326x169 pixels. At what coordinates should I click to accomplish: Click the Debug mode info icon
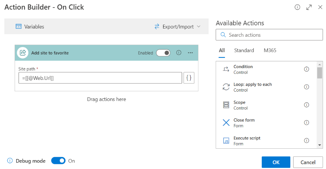(10, 160)
